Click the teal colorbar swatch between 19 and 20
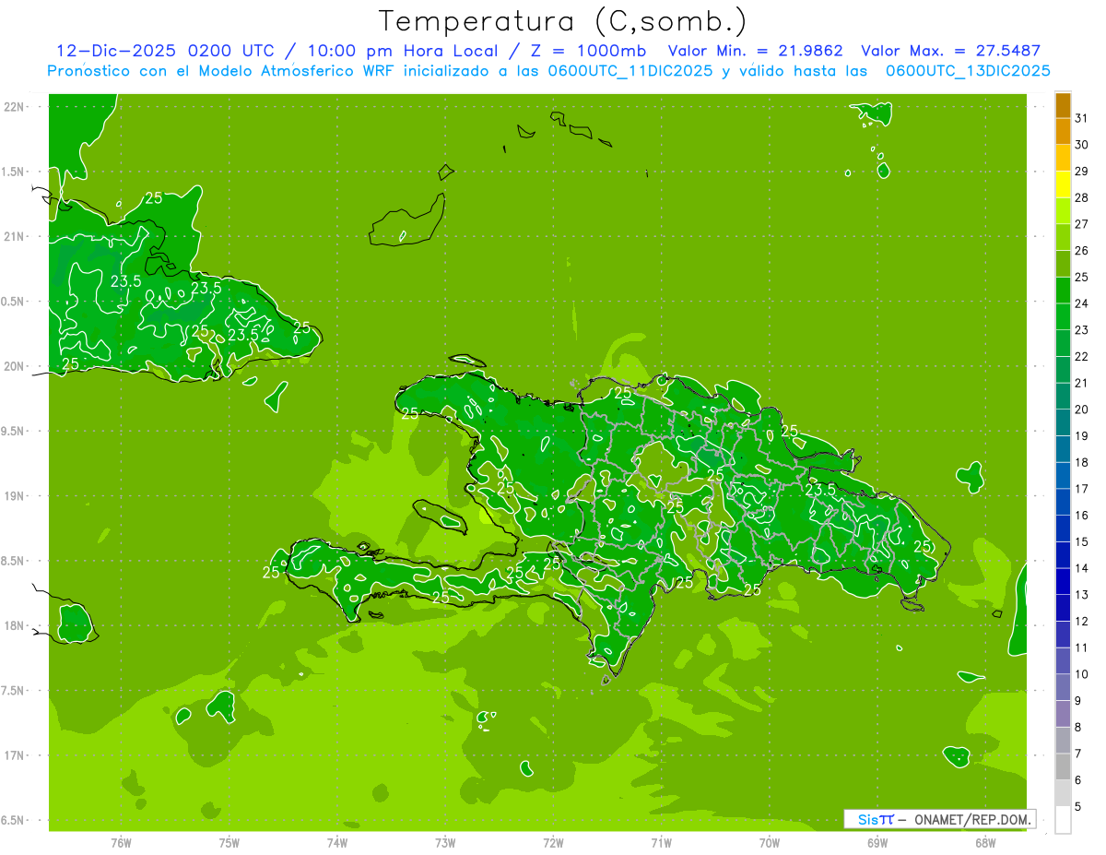1106x855 pixels. click(x=1063, y=422)
